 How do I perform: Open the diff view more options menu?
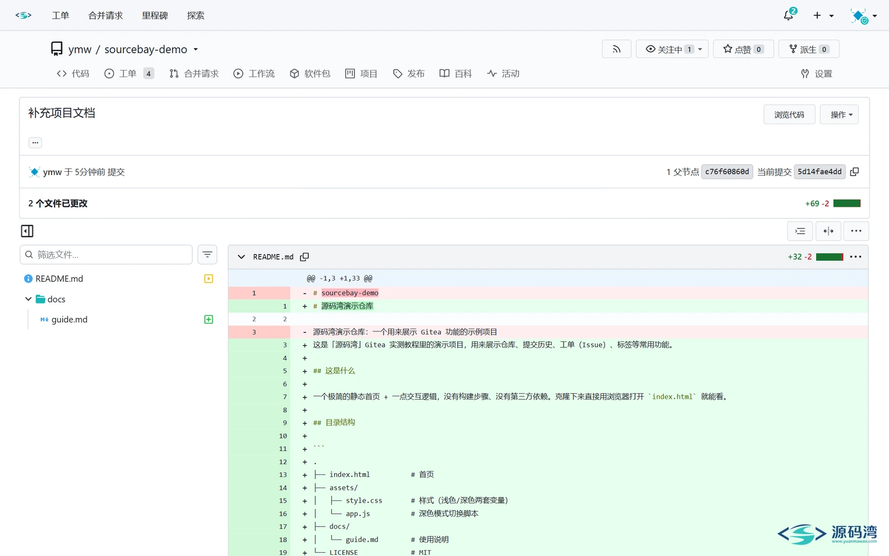tap(856, 231)
